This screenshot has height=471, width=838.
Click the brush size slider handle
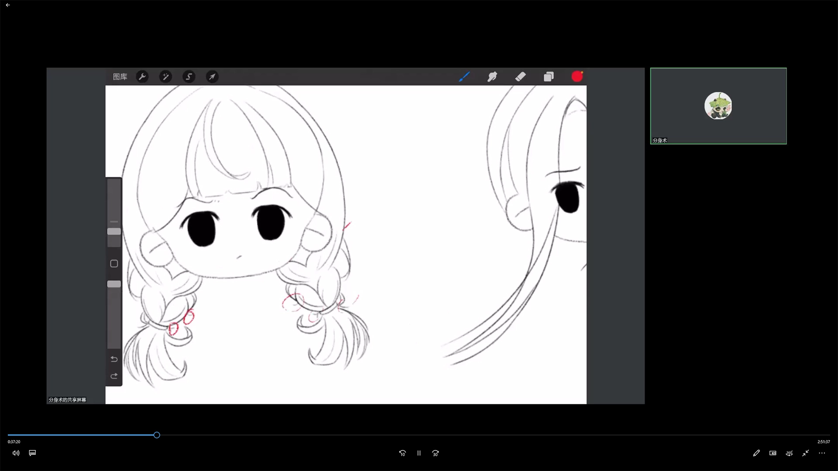pyautogui.click(x=114, y=232)
